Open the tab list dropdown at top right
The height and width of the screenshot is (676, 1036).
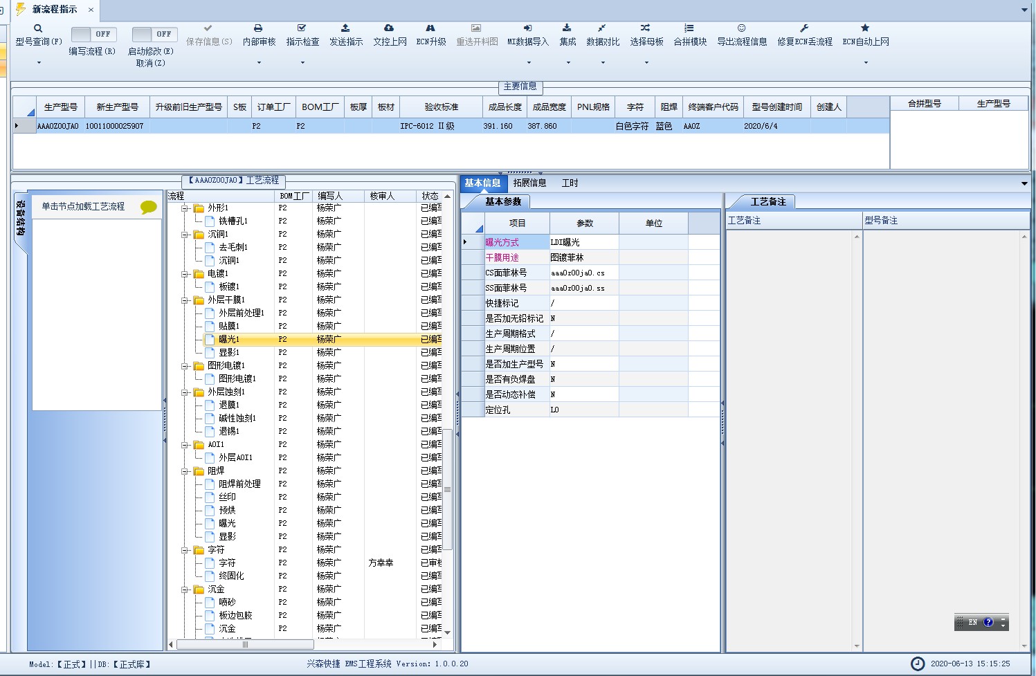coord(1025,10)
